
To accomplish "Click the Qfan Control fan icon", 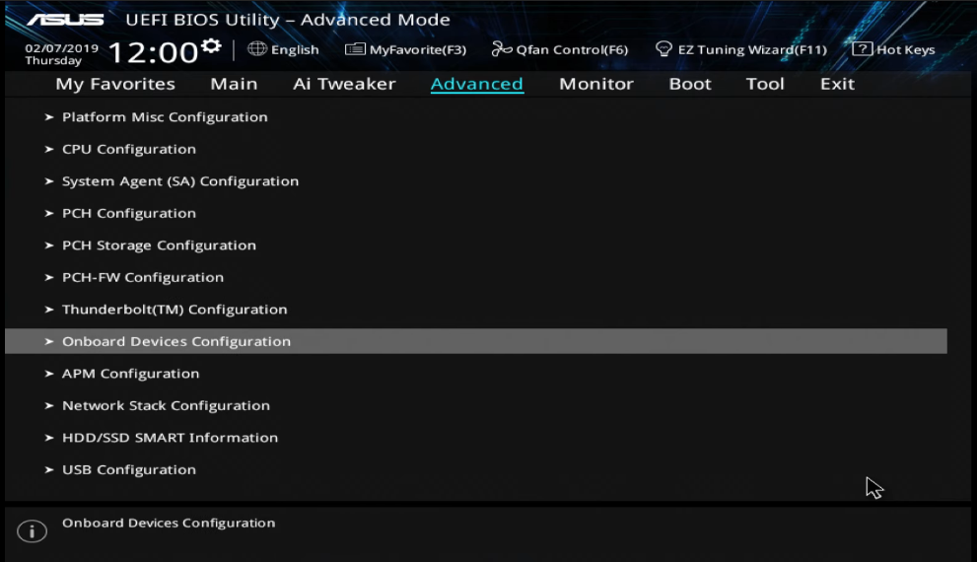I will tap(502, 48).
